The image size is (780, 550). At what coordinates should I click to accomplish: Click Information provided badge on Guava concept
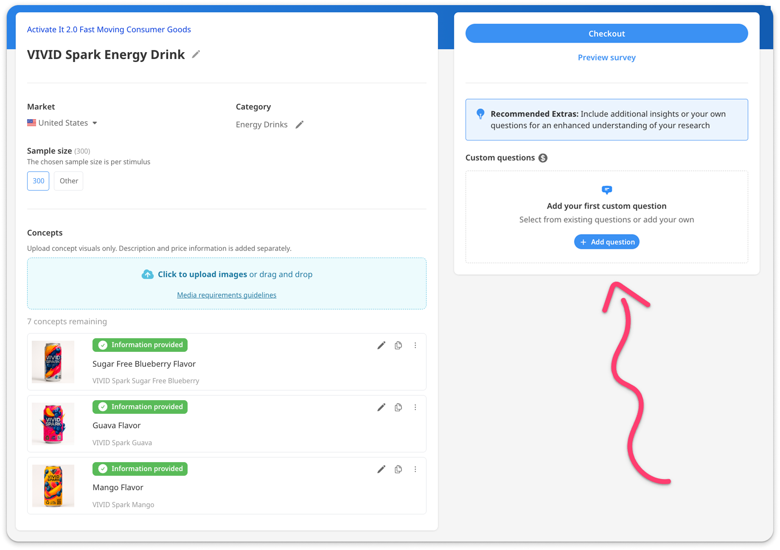[x=140, y=407]
